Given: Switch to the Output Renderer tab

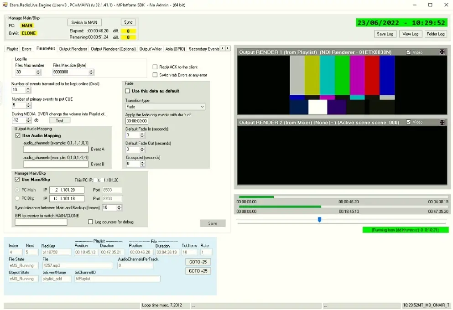Looking at the screenshot, I should coord(73,49).
